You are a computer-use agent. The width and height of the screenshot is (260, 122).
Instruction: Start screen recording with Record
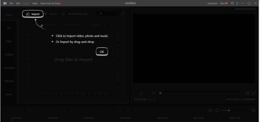point(50,14)
